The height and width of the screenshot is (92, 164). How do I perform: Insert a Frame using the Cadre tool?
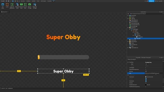coord(7,5)
